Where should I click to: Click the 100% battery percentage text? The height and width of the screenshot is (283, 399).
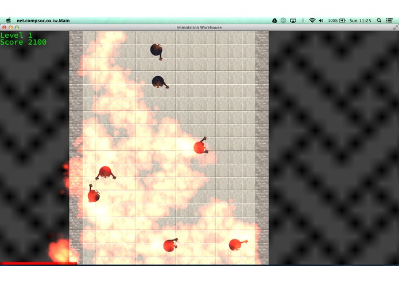pos(333,21)
